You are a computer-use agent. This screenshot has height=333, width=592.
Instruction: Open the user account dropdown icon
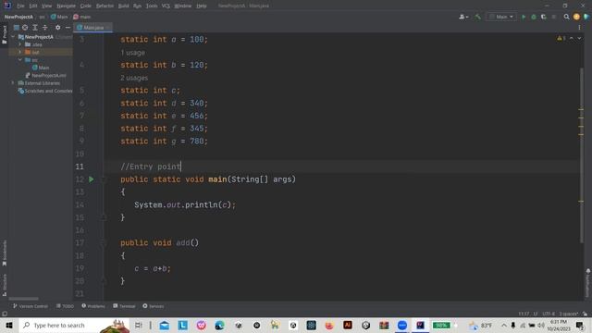[463, 17]
